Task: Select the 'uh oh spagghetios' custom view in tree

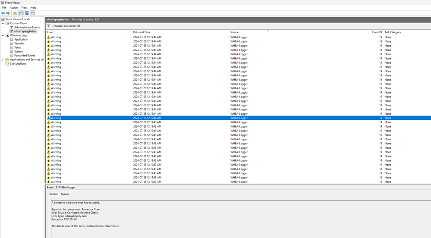Action: 25,31
